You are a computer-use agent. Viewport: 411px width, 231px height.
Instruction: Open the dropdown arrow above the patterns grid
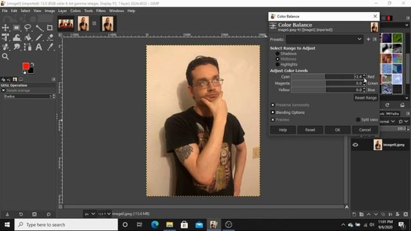407,25
